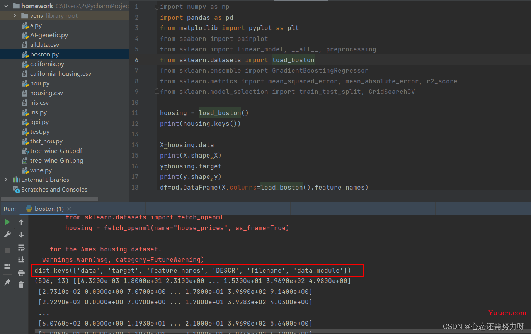531x334 pixels.
Task: Click GradientBoostingRegressor import line
Action: (x=264, y=71)
